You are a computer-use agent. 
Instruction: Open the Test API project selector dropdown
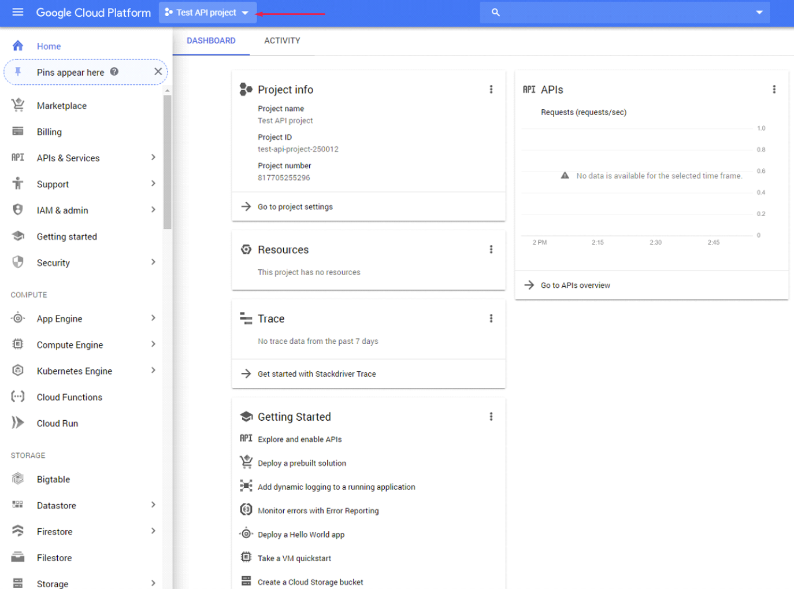[207, 12]
